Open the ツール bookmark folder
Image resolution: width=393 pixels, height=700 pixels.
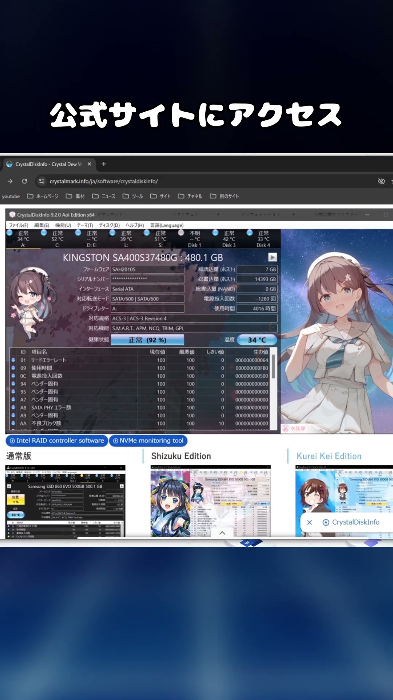133,196
